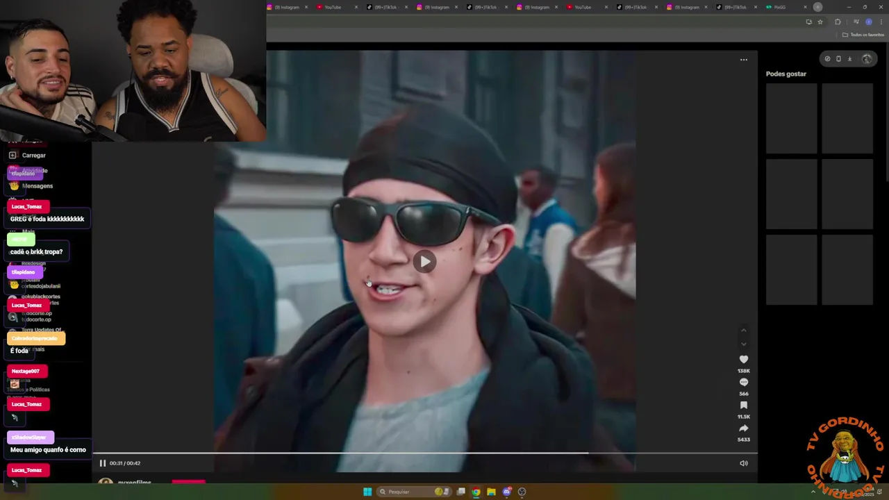Viewport: 889px width, 500px height.
Task: Expand the system tray hidden icons chevron
Action: [813, 492]
